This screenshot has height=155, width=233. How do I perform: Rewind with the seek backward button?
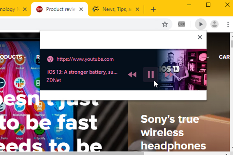coord(132,75)
